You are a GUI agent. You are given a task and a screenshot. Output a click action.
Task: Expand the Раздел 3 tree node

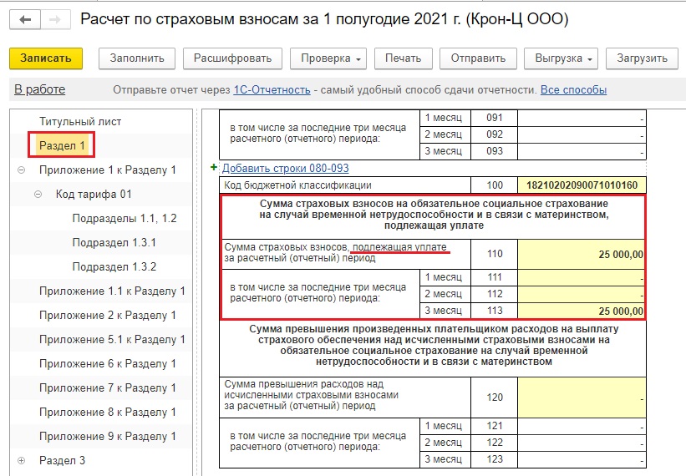click(x=21, y=461)
